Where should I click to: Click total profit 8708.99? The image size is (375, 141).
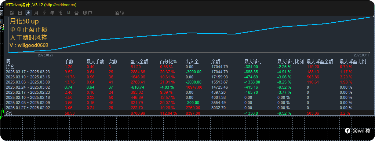[x=138, y=113]
